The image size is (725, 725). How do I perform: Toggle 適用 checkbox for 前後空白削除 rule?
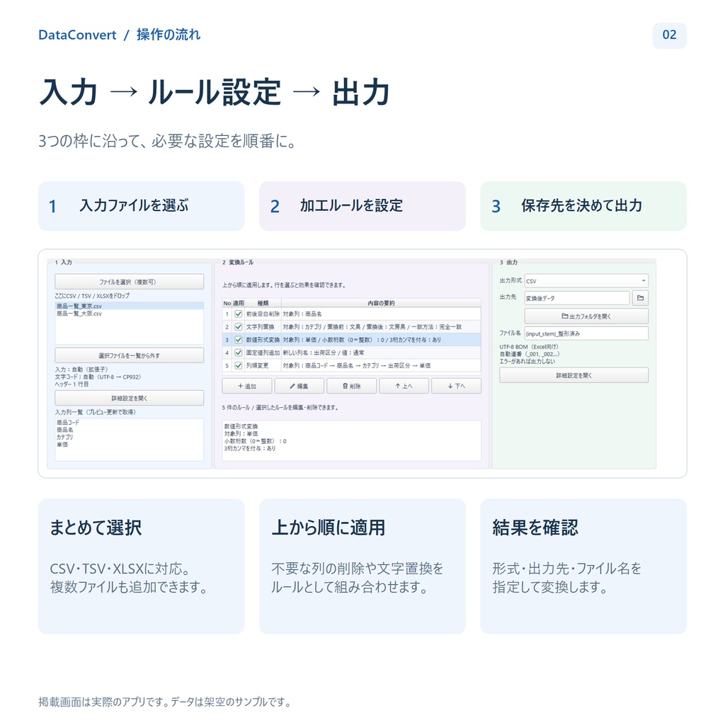tap(239, 314)
